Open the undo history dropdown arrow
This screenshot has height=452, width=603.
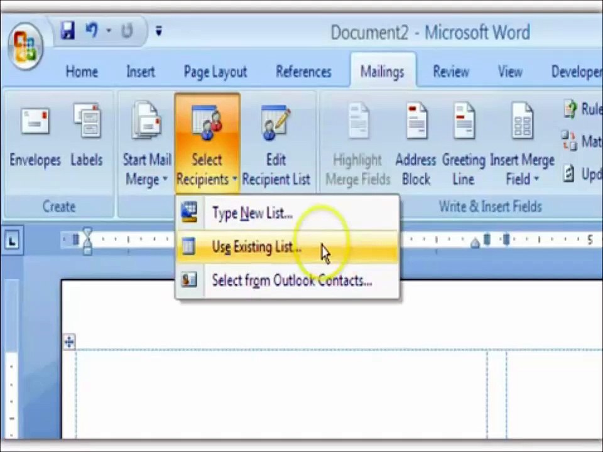(109, 31)
